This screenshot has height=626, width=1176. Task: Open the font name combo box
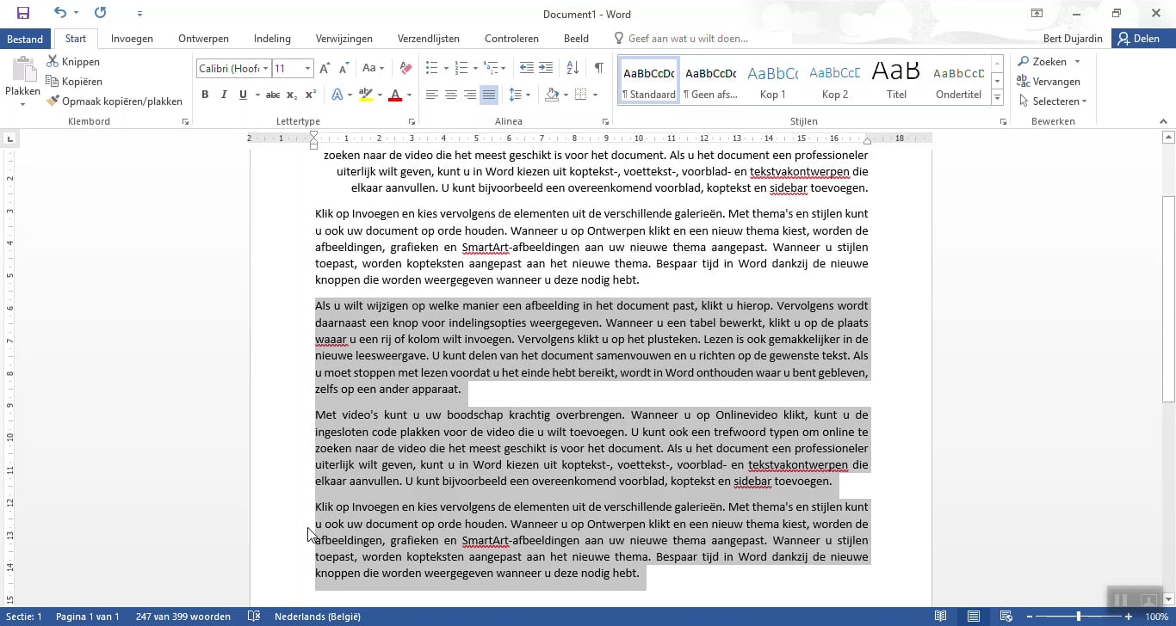pos(233,68)
